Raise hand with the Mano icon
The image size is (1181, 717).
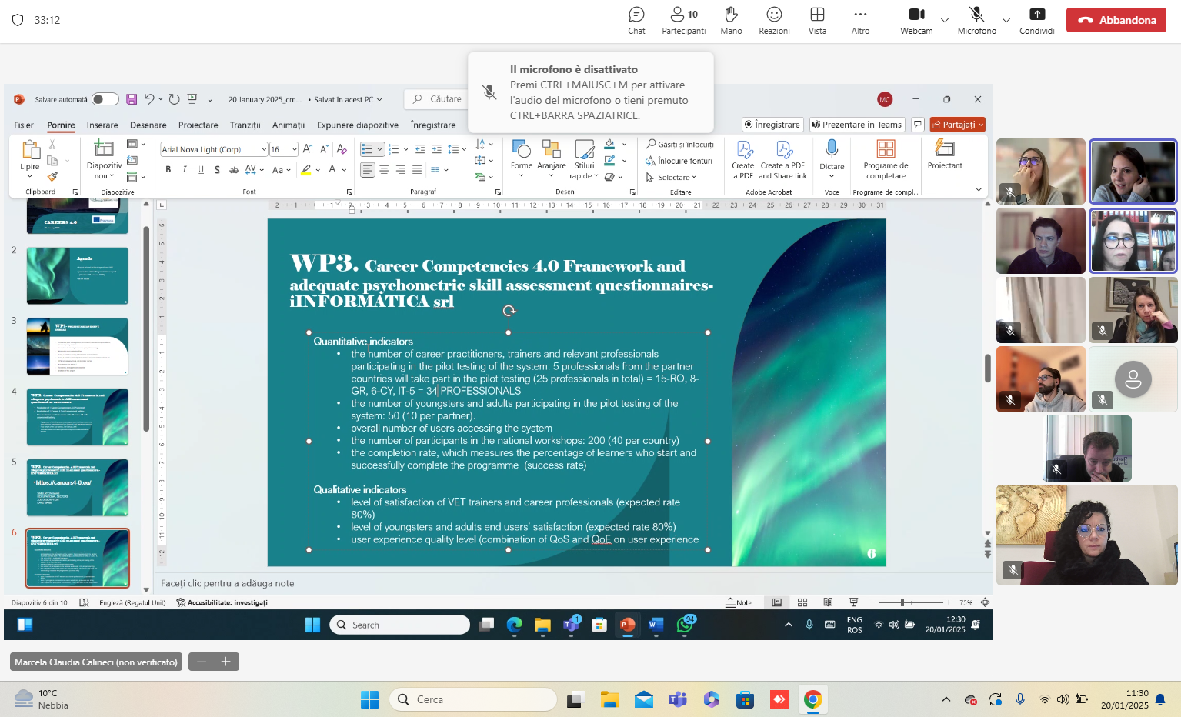pos(731,21)
